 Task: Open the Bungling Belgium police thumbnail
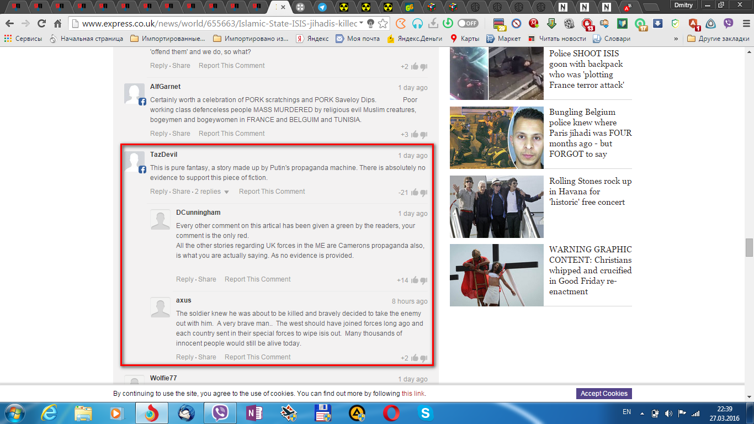coord(497,137)
